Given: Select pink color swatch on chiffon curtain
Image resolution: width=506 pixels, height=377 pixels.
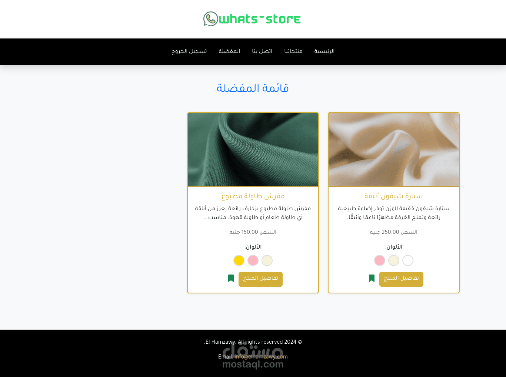Looking at the screenshot, I should [x=380, y=260].
